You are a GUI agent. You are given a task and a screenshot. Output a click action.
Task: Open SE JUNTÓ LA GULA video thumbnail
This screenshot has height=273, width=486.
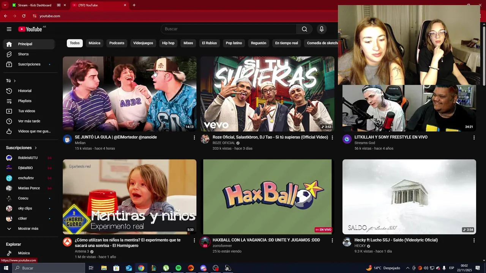click(x=129, y=94)
